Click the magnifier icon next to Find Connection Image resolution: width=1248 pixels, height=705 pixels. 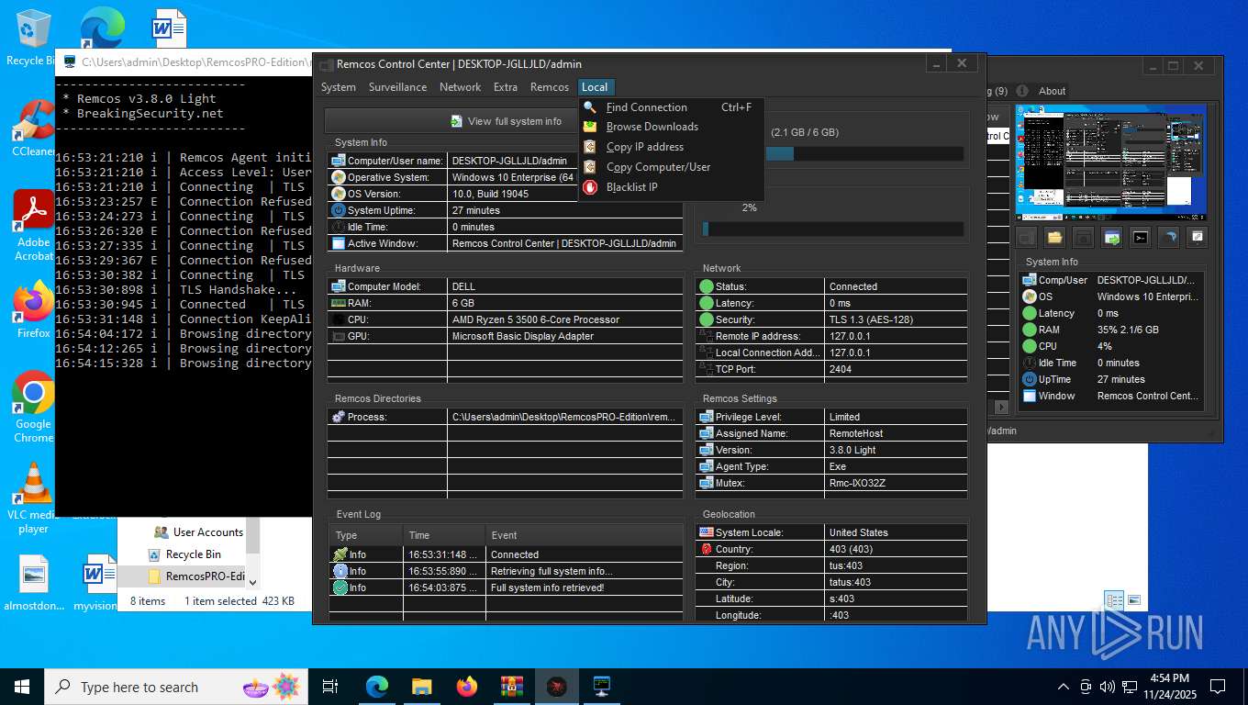click(590, 107)
